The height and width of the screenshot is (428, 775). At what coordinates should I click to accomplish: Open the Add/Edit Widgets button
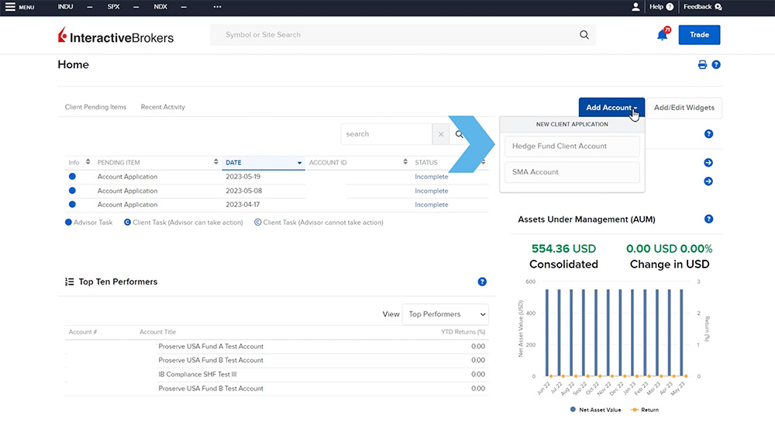click(x=684, y=108)
